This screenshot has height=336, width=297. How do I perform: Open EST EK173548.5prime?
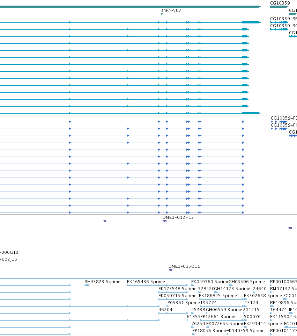(177, 289)
